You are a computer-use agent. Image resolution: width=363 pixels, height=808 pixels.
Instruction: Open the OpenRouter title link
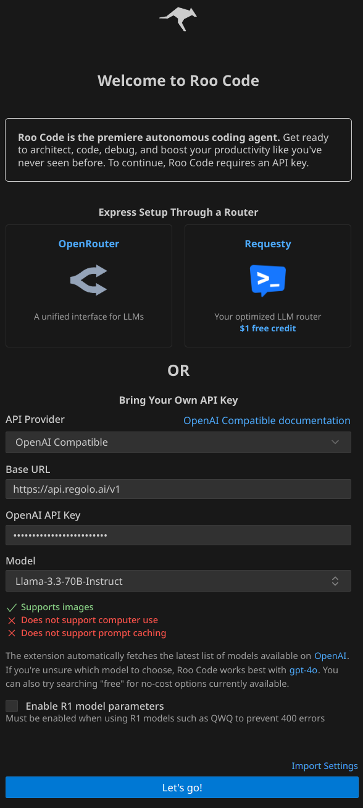89,244
